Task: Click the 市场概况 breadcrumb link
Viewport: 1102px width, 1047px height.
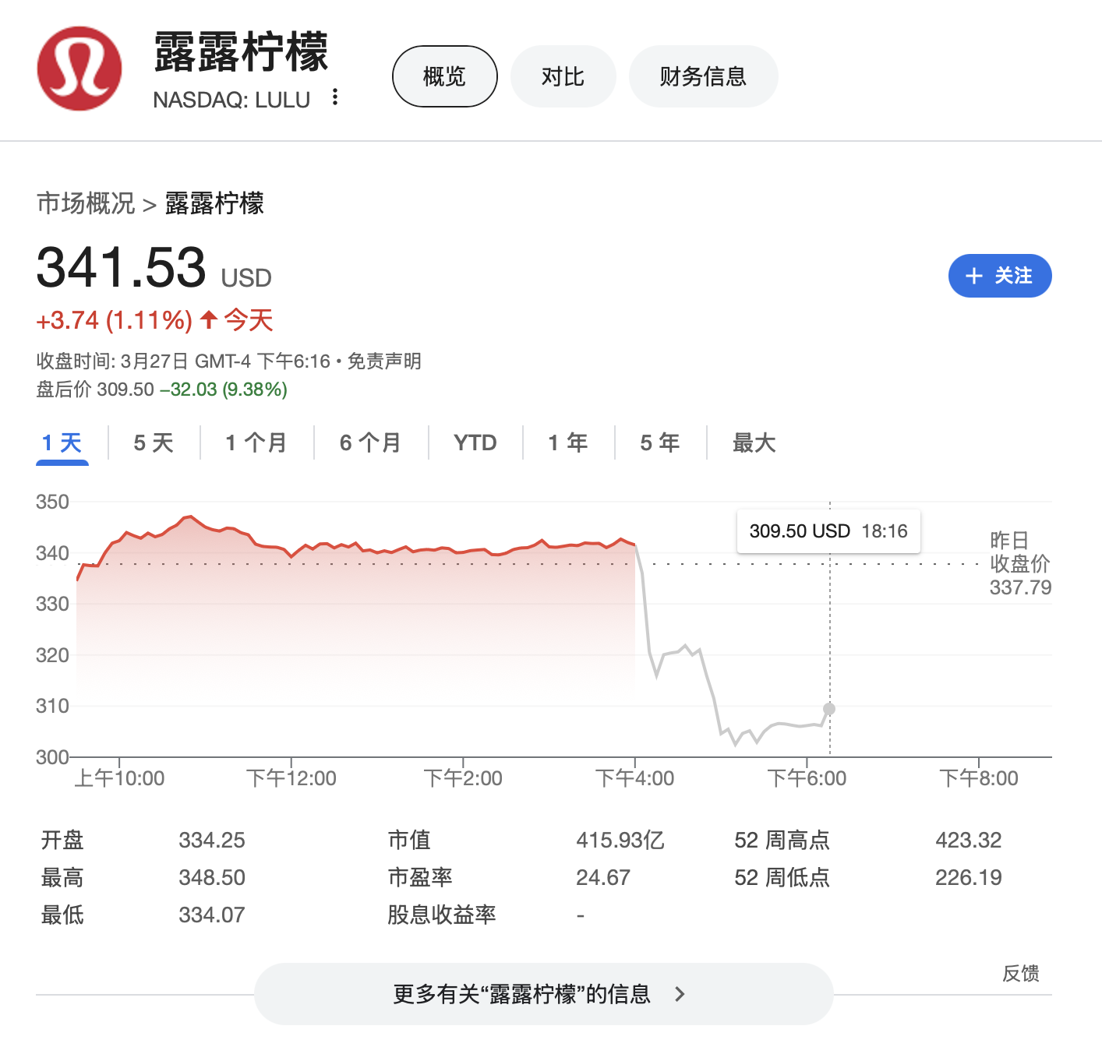Action: (85, 203)
